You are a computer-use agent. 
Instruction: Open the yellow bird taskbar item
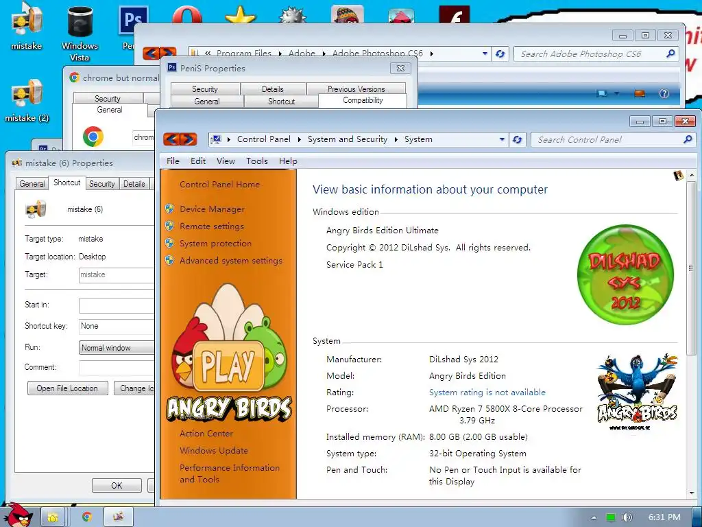point(52,517)
